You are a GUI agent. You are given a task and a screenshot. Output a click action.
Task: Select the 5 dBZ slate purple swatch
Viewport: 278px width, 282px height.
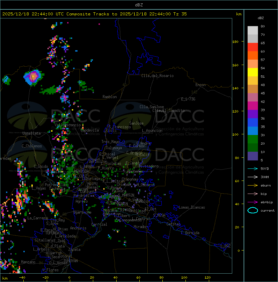coord(253,156)
